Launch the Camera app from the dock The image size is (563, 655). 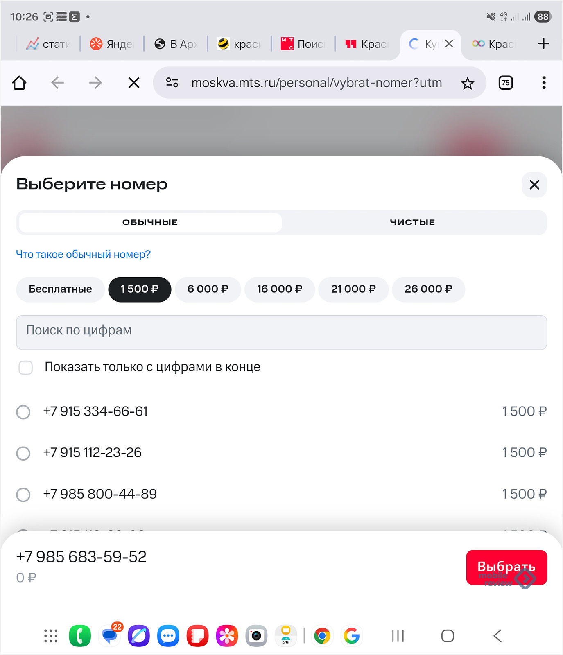[x=256, y=636]
